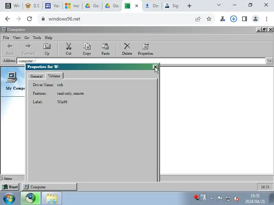Open the Windows 96 Start menu
This screenshot has width=274, height=205.
[x=10, y=187]
